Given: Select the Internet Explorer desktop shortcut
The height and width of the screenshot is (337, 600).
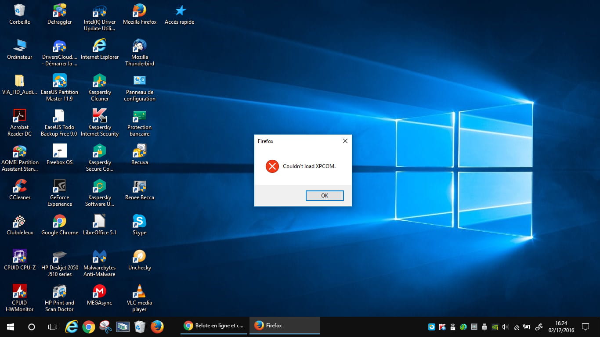Looking at the screenshot, I should [100, 50].
